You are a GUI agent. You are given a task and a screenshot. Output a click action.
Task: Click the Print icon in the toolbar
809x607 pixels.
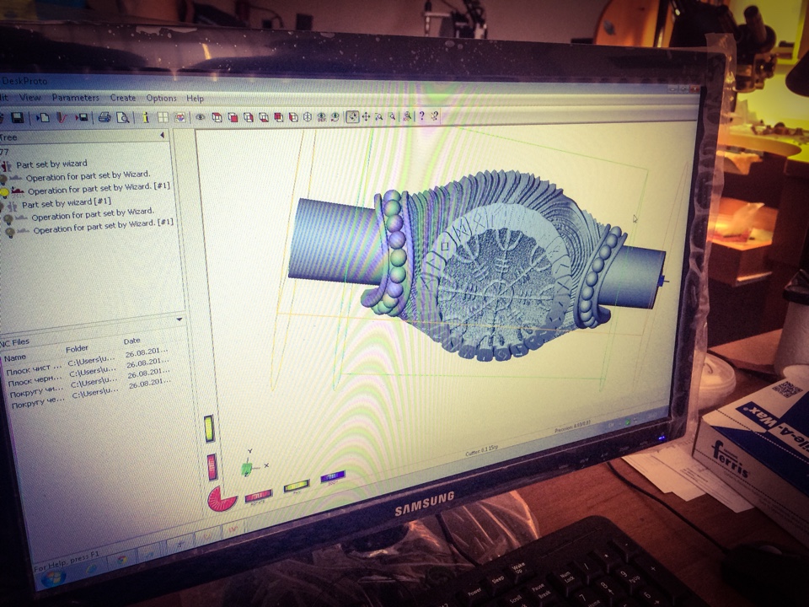(x=104, y=117)
